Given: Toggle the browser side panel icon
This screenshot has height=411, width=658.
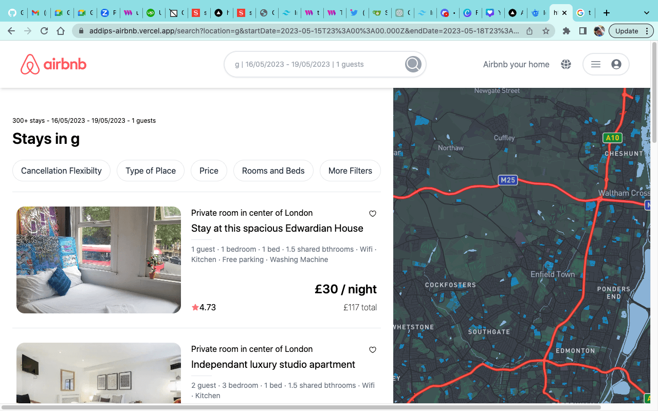Looking at the screenshot, I should coord(583,31).
